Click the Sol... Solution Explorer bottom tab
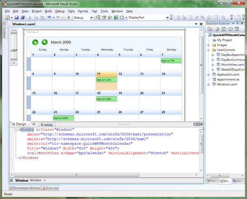The height and width of the screenshot is (199, 247). pos(224,181)
